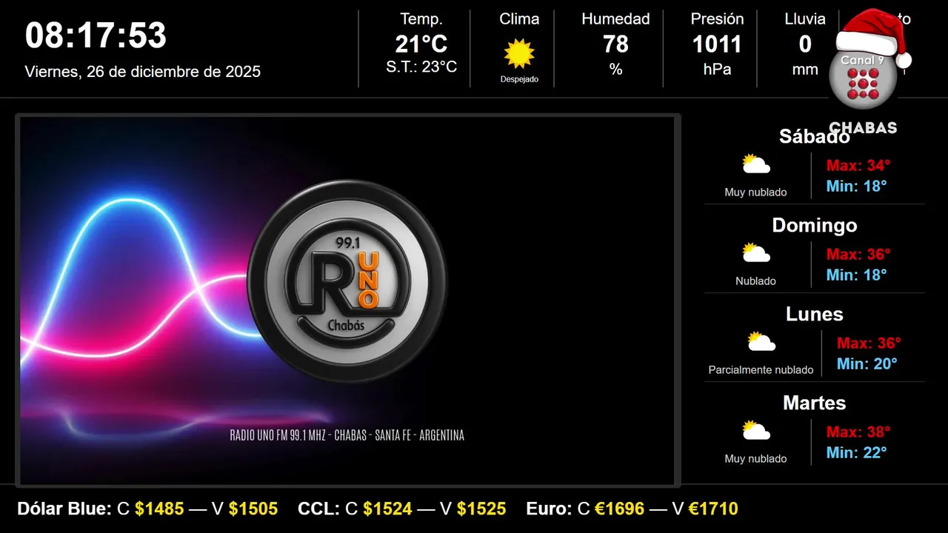Click the CCL label in ticker
Screen dimensions: 948x533
coord(319,509)
